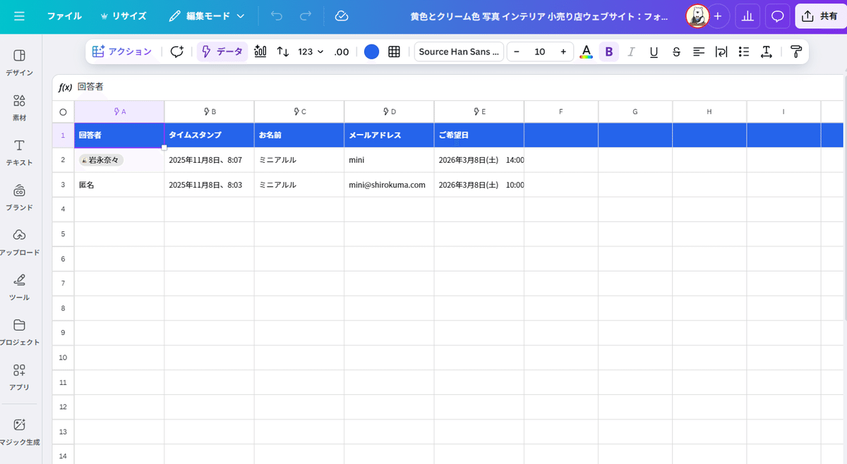The height and width of the screenshot is (464, 847).
Task: Open the Source Han Sans font selector
Action: 459,51
